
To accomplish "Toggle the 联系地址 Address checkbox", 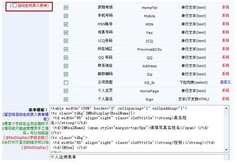I will 66,66.
